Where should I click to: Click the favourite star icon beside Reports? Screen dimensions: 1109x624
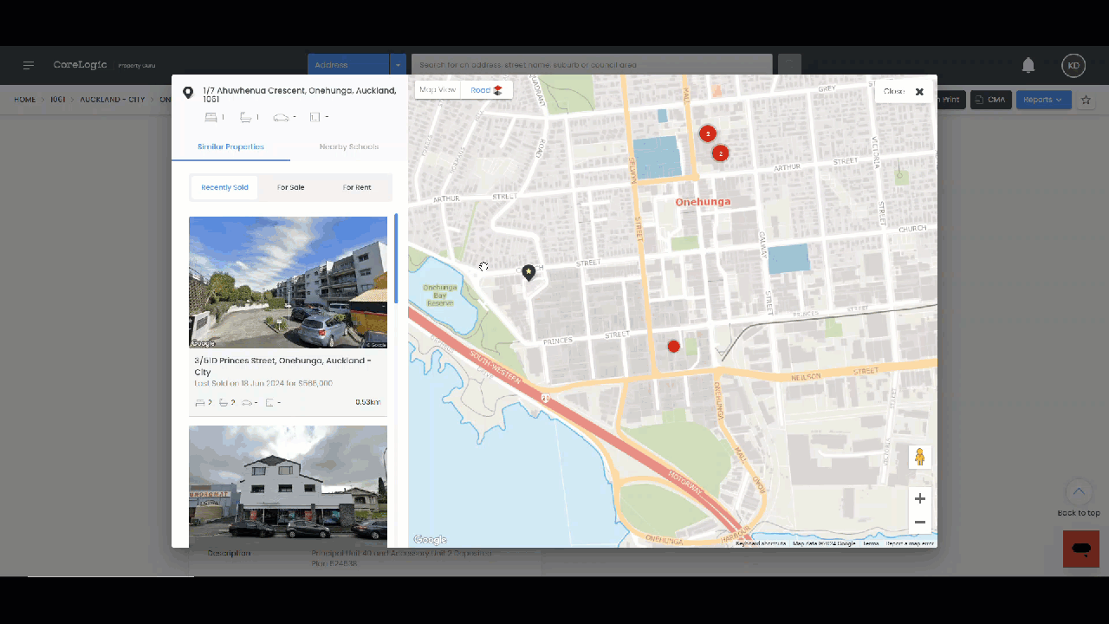click(1086, 100)
